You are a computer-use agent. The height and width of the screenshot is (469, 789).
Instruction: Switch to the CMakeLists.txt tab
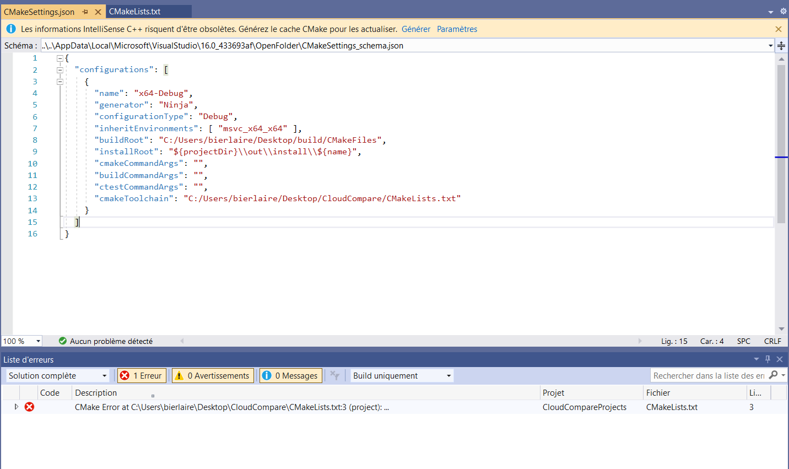click(135, 12)
